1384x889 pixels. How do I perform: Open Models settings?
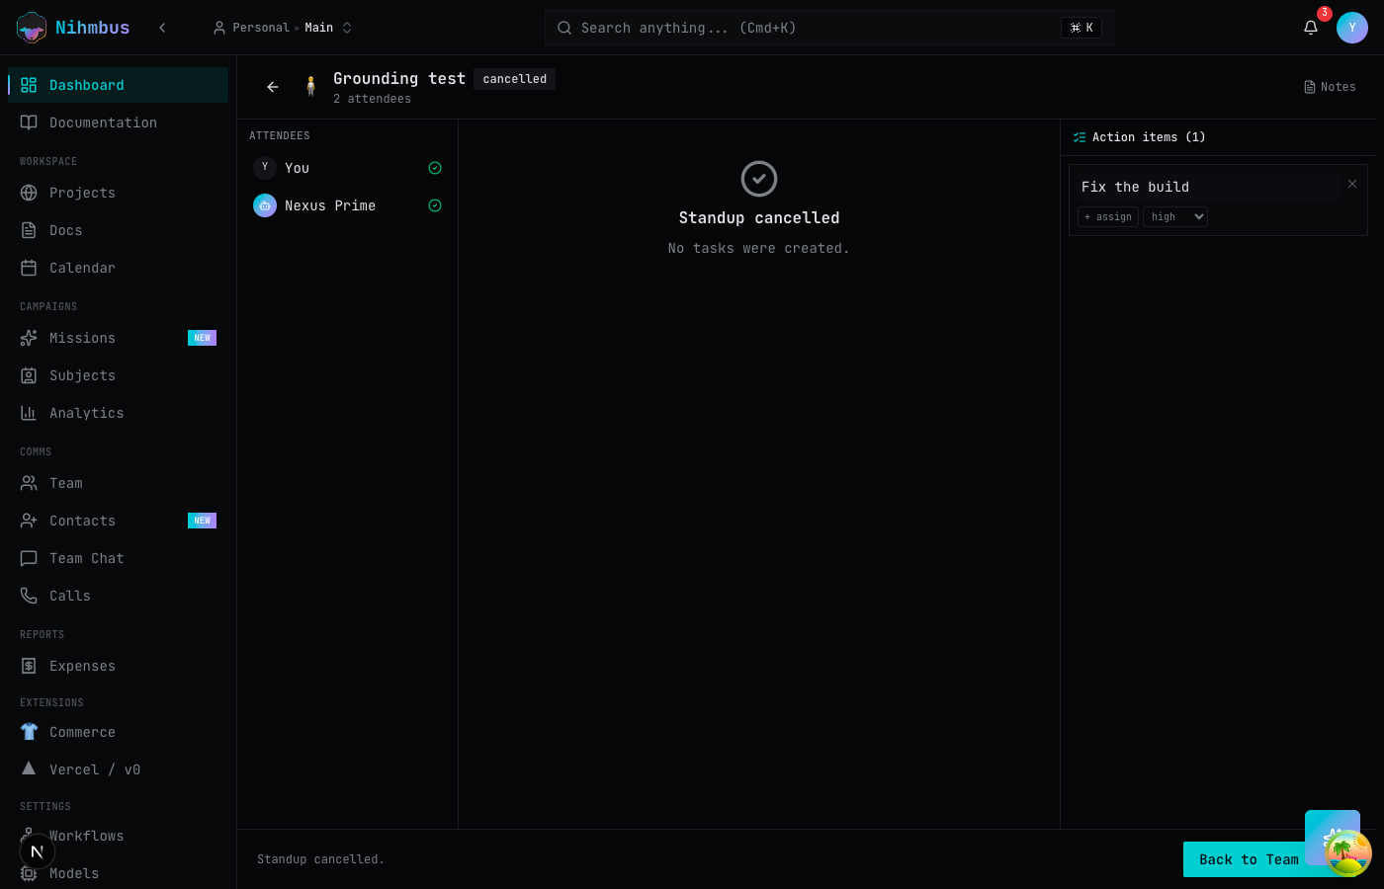pyautogui.click(x=119, y=873)
